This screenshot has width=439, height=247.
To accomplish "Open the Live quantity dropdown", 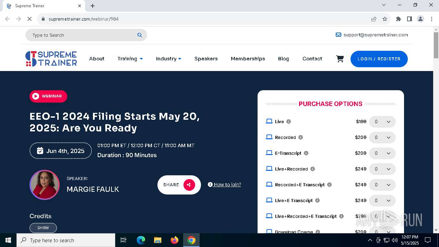I will coord(382,122).
